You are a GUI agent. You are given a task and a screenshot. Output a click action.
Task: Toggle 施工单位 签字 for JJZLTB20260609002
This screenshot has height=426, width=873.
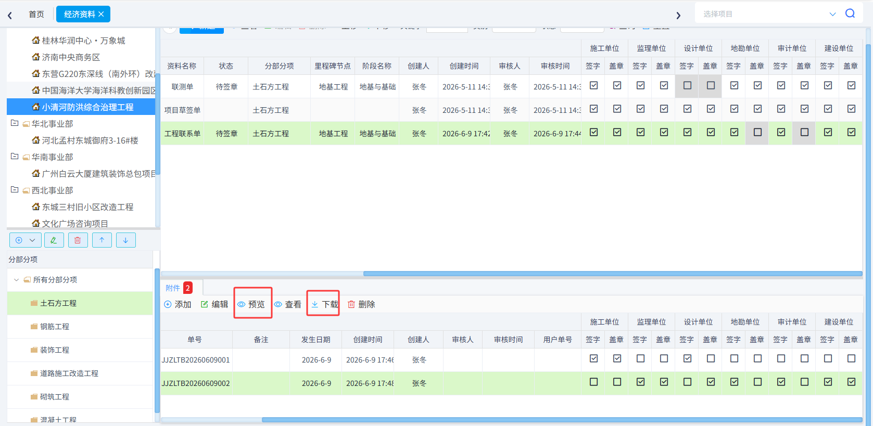pyautogui.click(x=593, y=382)
